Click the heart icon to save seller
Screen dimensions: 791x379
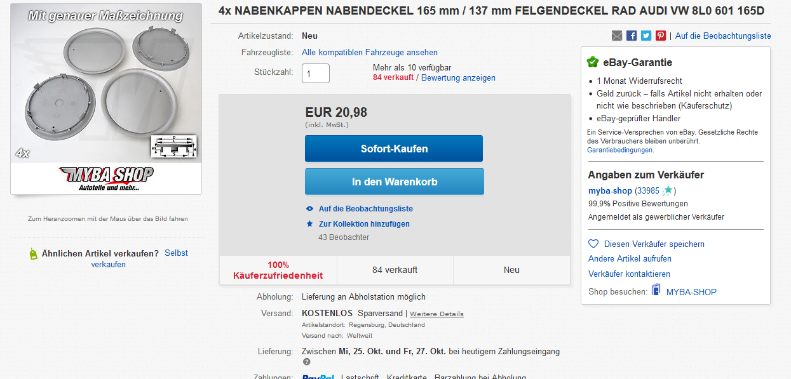(593, 244)
